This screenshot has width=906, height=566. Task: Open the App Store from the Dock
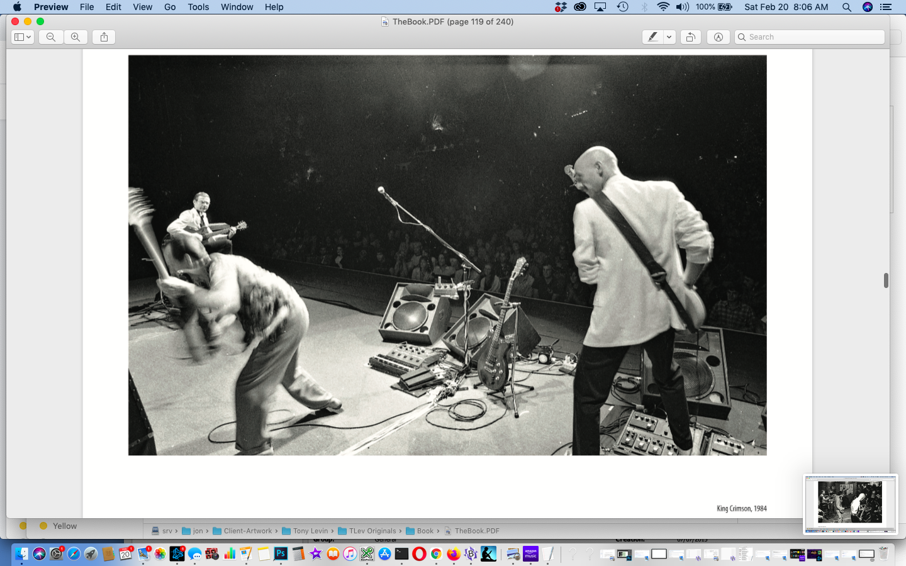coord(384,553)
